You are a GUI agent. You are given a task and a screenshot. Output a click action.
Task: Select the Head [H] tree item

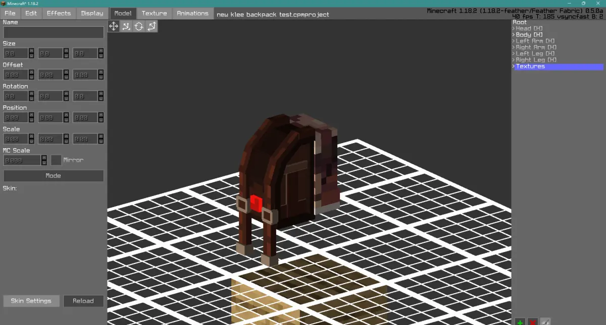529,29
